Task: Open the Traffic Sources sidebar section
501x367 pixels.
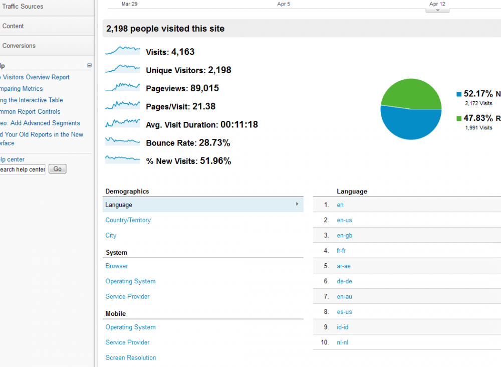Action: click(x=23, y=7)
